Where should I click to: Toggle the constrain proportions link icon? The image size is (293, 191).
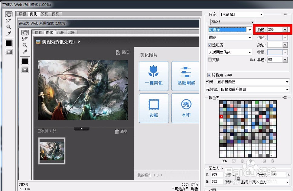point(238,179)
